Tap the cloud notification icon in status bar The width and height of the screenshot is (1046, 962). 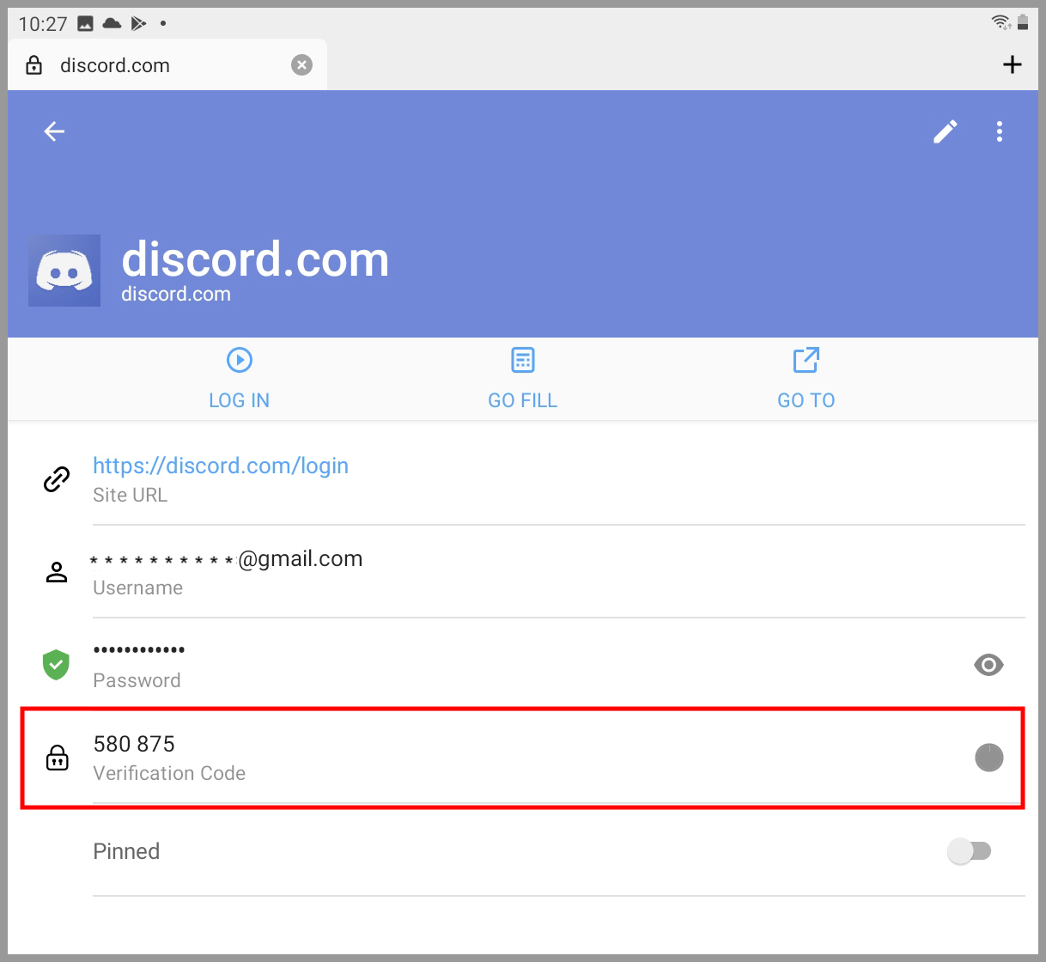click(112, 24)
